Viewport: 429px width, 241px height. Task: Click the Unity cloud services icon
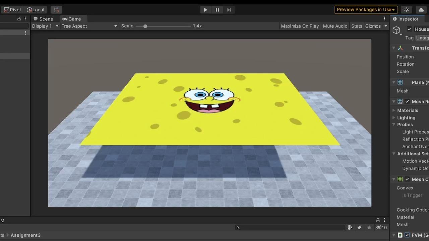pyautogui.click(x=421, y=10)
